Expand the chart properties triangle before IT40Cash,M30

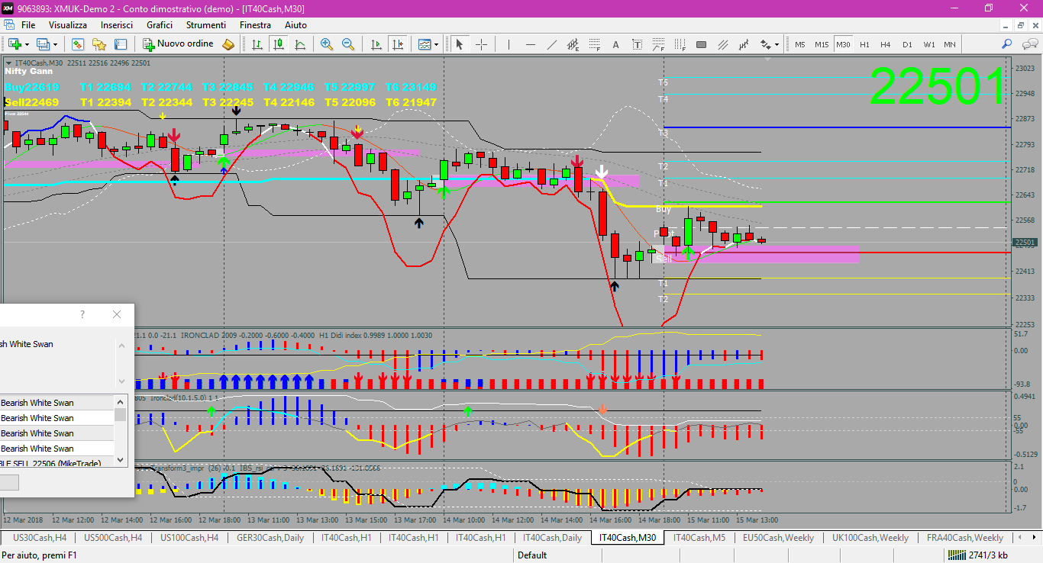click(8, 63)
